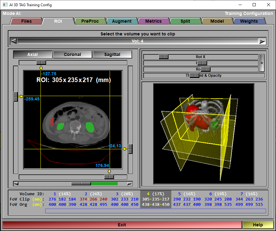Click the Threshold & Opacity slider handle
The height and width of the screenshot is (231, 276).
[x=194, y=75]
